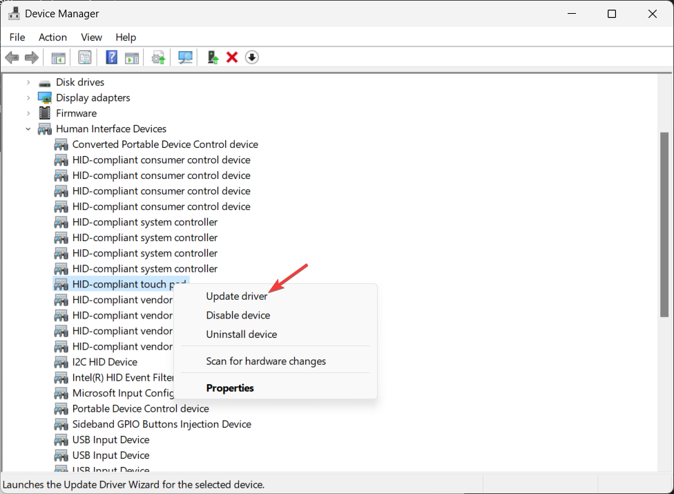Click the red X Uninstall device icon
The width and height of the screenshot is (674, 494).
tap(232, 57)
